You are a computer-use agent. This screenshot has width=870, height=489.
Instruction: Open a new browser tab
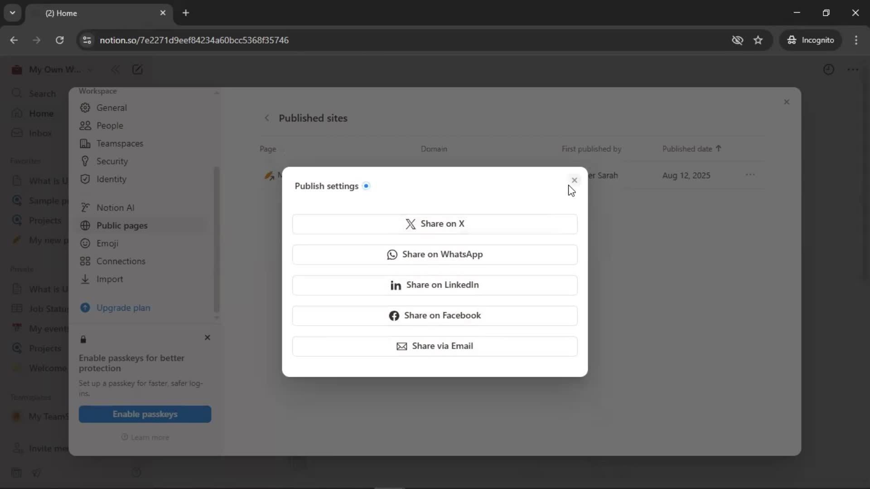point(186,13)
